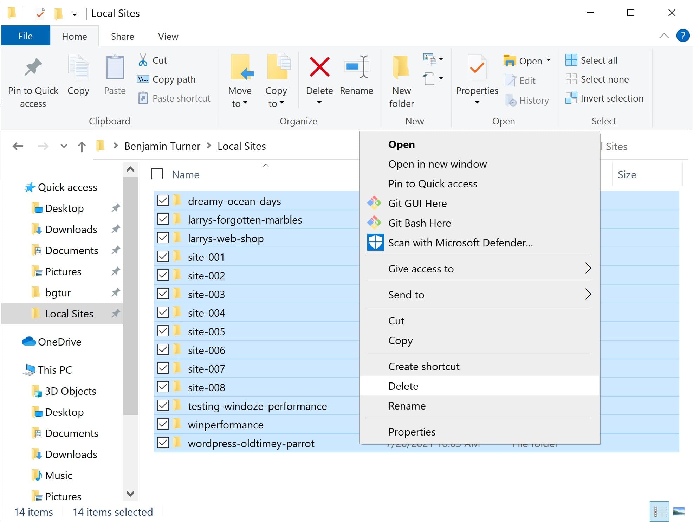Viewport: 693px width, 522px height.
Task: Click the Cut scissors icon
Action: tap(143, 60)
